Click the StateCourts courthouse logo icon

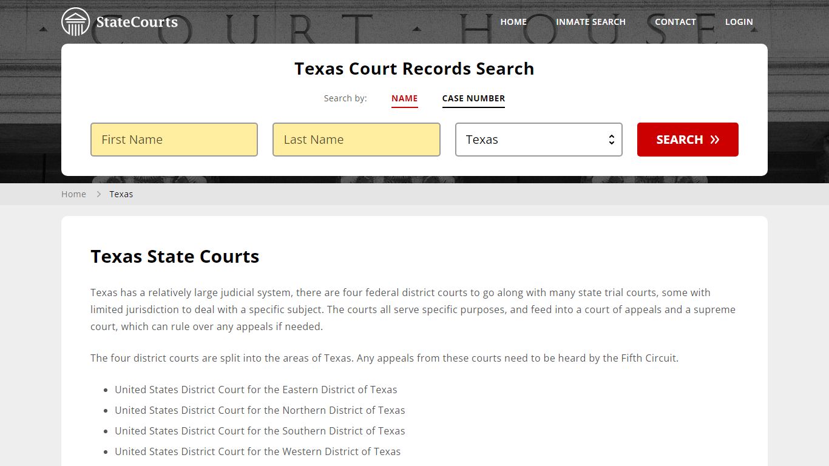76,22
